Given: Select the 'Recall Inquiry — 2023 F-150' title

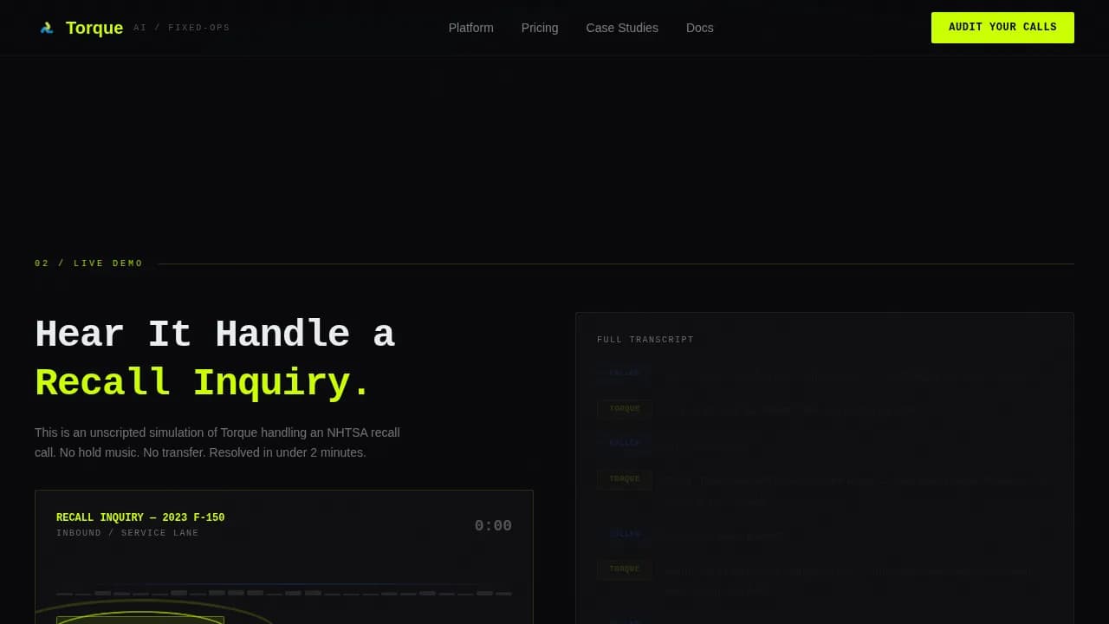Looking at the screenshot, I should coord(140,517).
